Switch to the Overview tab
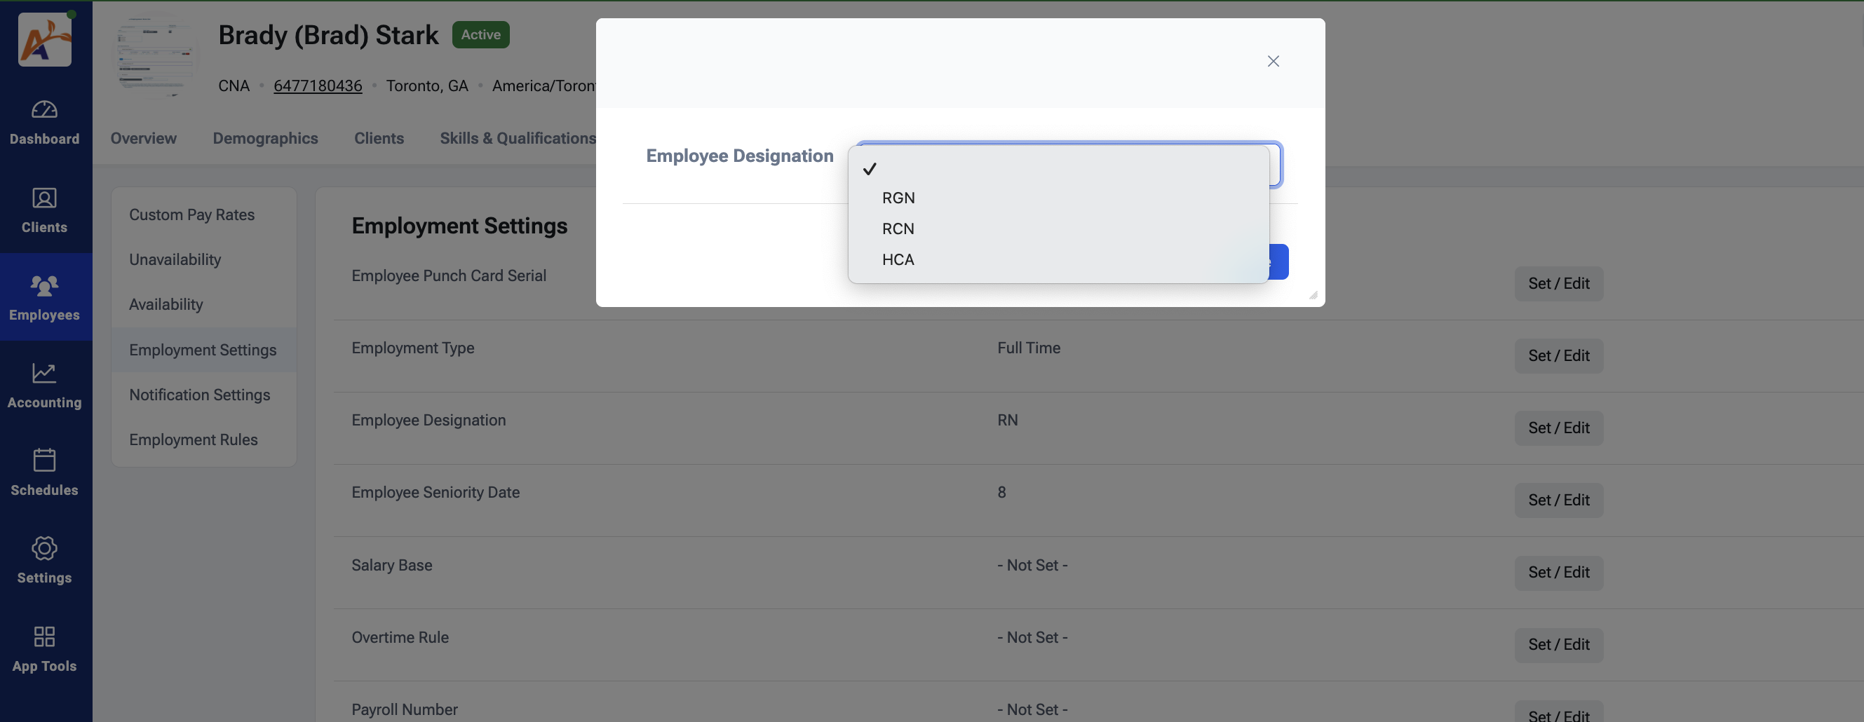This screenshot has width=1864, height=722. pyautogui.click(x=143, y=139)
